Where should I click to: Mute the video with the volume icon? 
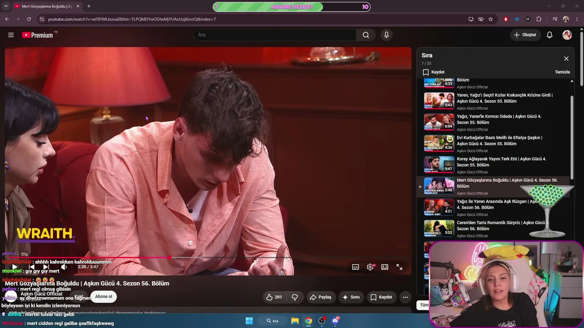pos(64,267)
